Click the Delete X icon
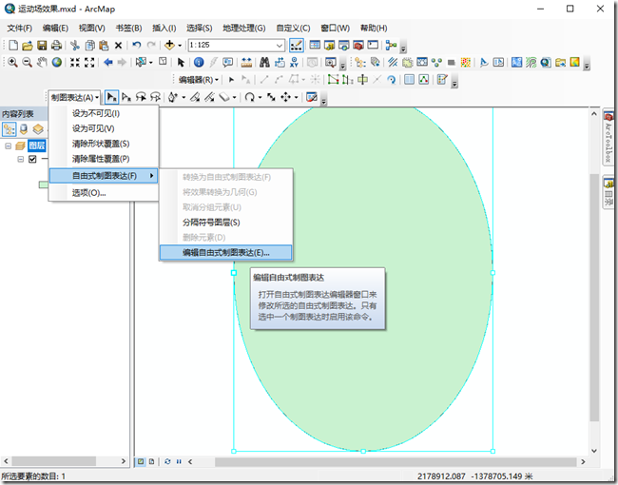Viewport: 618px width, 485px height. click(x=118, y=46)
